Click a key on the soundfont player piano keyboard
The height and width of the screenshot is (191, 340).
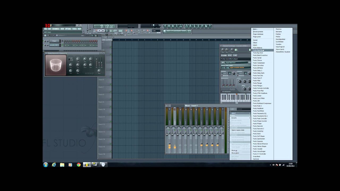236,98
